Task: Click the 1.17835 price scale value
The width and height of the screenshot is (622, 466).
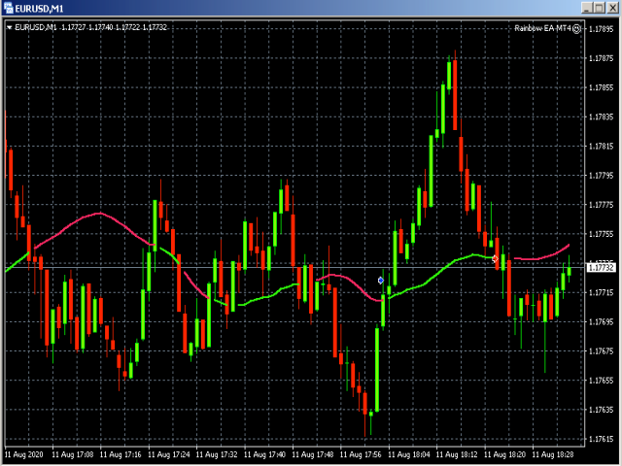Action: [x=601, y=116]
